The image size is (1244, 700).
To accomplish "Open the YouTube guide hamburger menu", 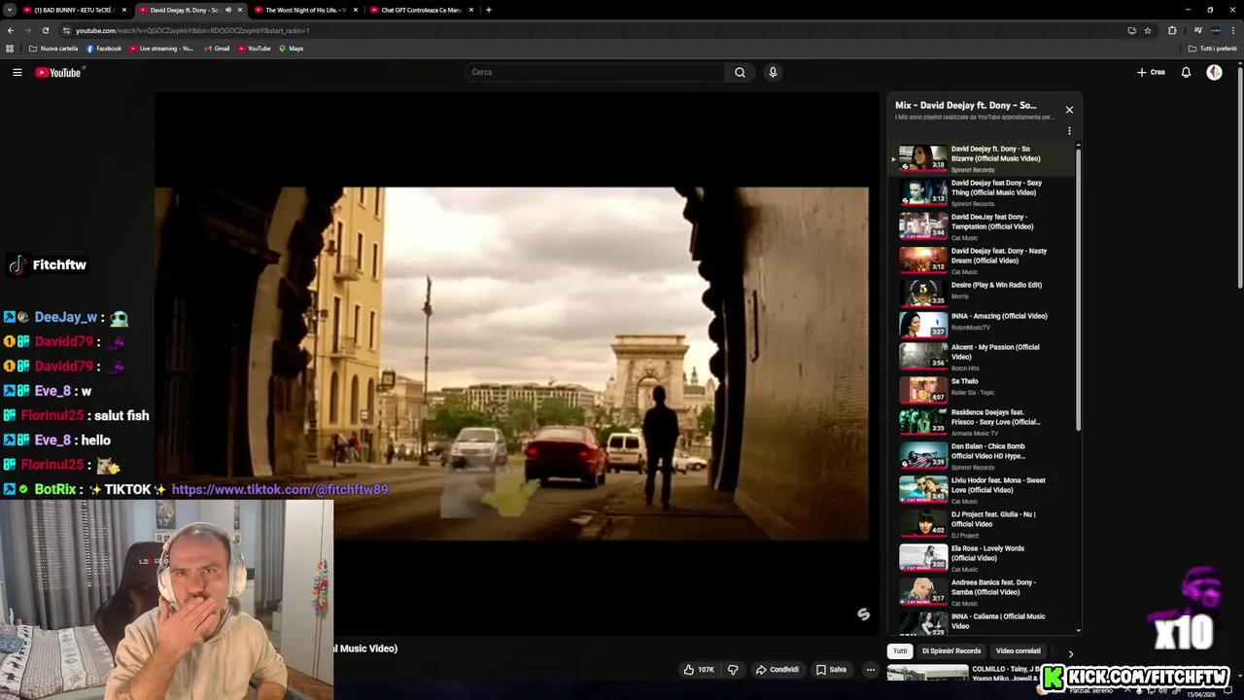I will [17, 72].
